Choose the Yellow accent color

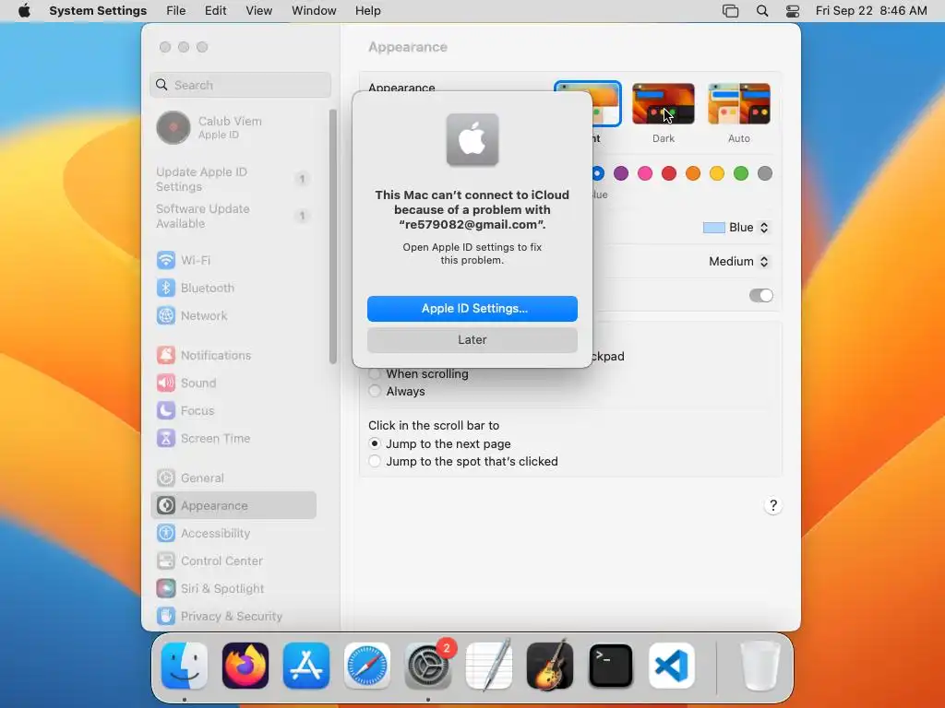[716, 173]
